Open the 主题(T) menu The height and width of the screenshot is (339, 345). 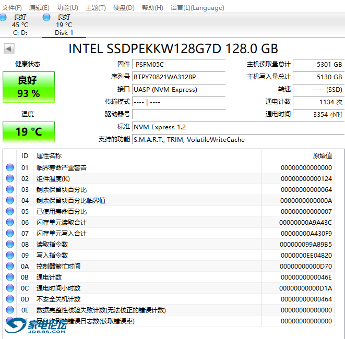[x=96, y=8]
